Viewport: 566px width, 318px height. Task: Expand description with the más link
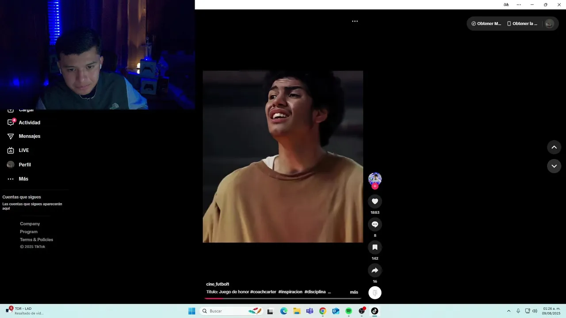354,292
